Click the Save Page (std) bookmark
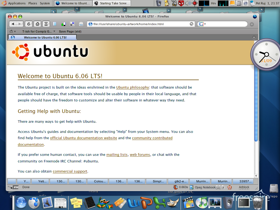The width and height of the screenshot is (280, 210). click(70, 31)
